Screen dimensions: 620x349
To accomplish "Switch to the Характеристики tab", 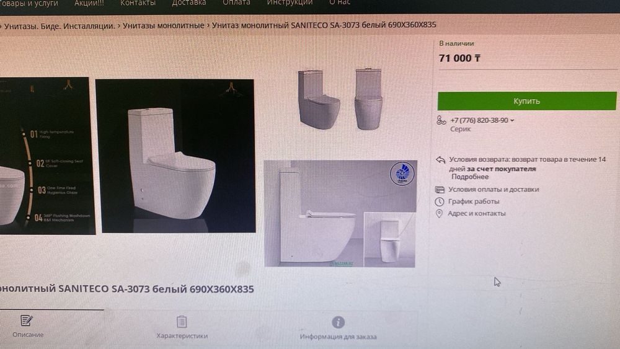I will pos(182,327).
